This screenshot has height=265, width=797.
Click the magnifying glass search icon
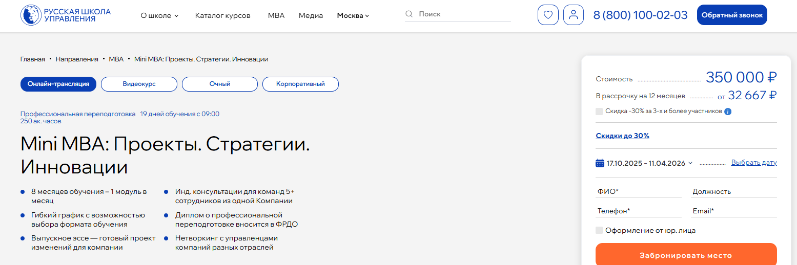(409, 14)
